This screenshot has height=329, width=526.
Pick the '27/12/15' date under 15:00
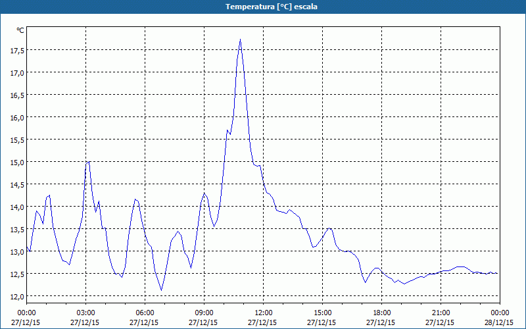[x=322, y=322]
